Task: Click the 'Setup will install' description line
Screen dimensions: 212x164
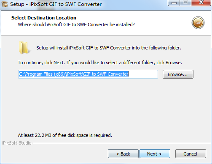Action: [109, 48]
